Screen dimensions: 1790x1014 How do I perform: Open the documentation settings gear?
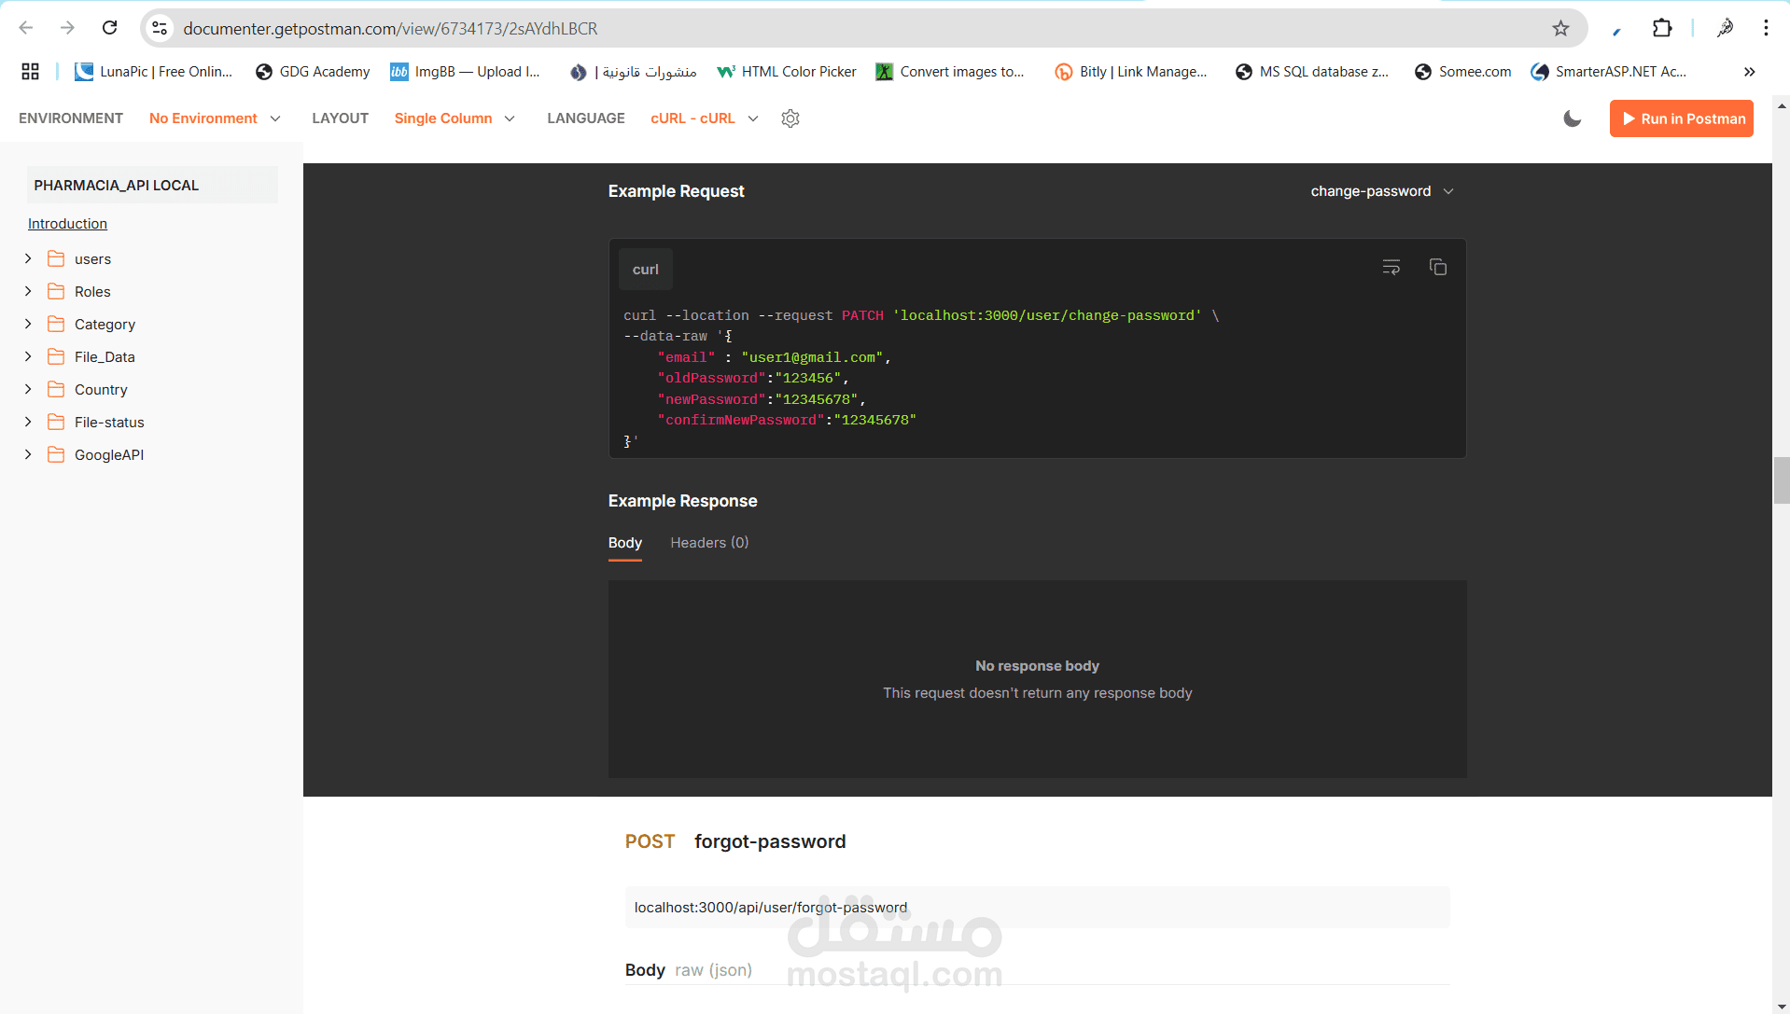790,118
